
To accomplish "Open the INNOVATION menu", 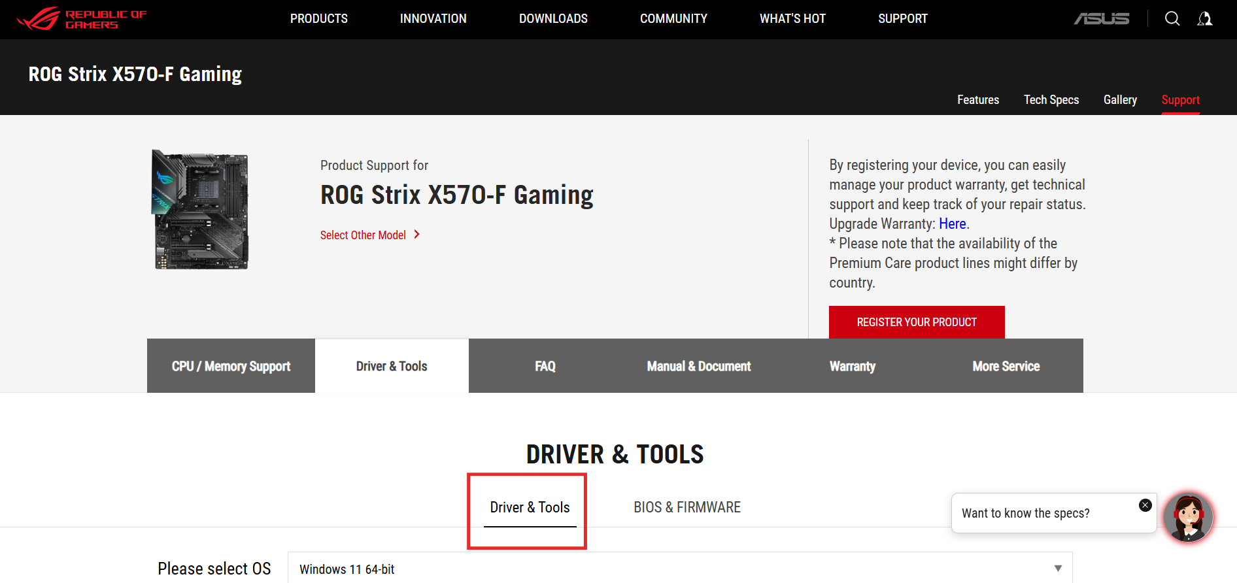I will (x=433, y=19).
